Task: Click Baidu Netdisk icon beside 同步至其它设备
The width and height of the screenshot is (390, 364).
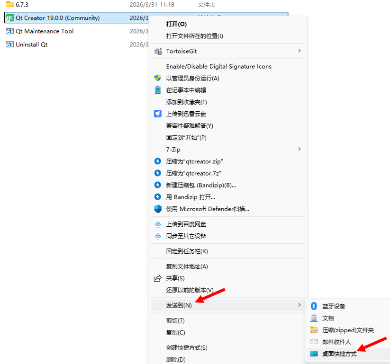Action: pyautogui.click(x=158, y=236)
